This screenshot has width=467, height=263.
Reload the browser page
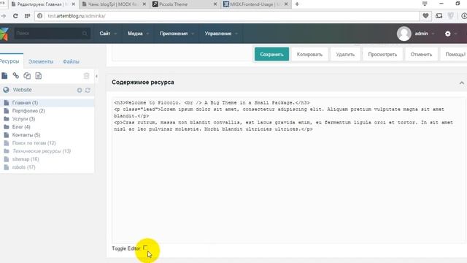point(15,16)
